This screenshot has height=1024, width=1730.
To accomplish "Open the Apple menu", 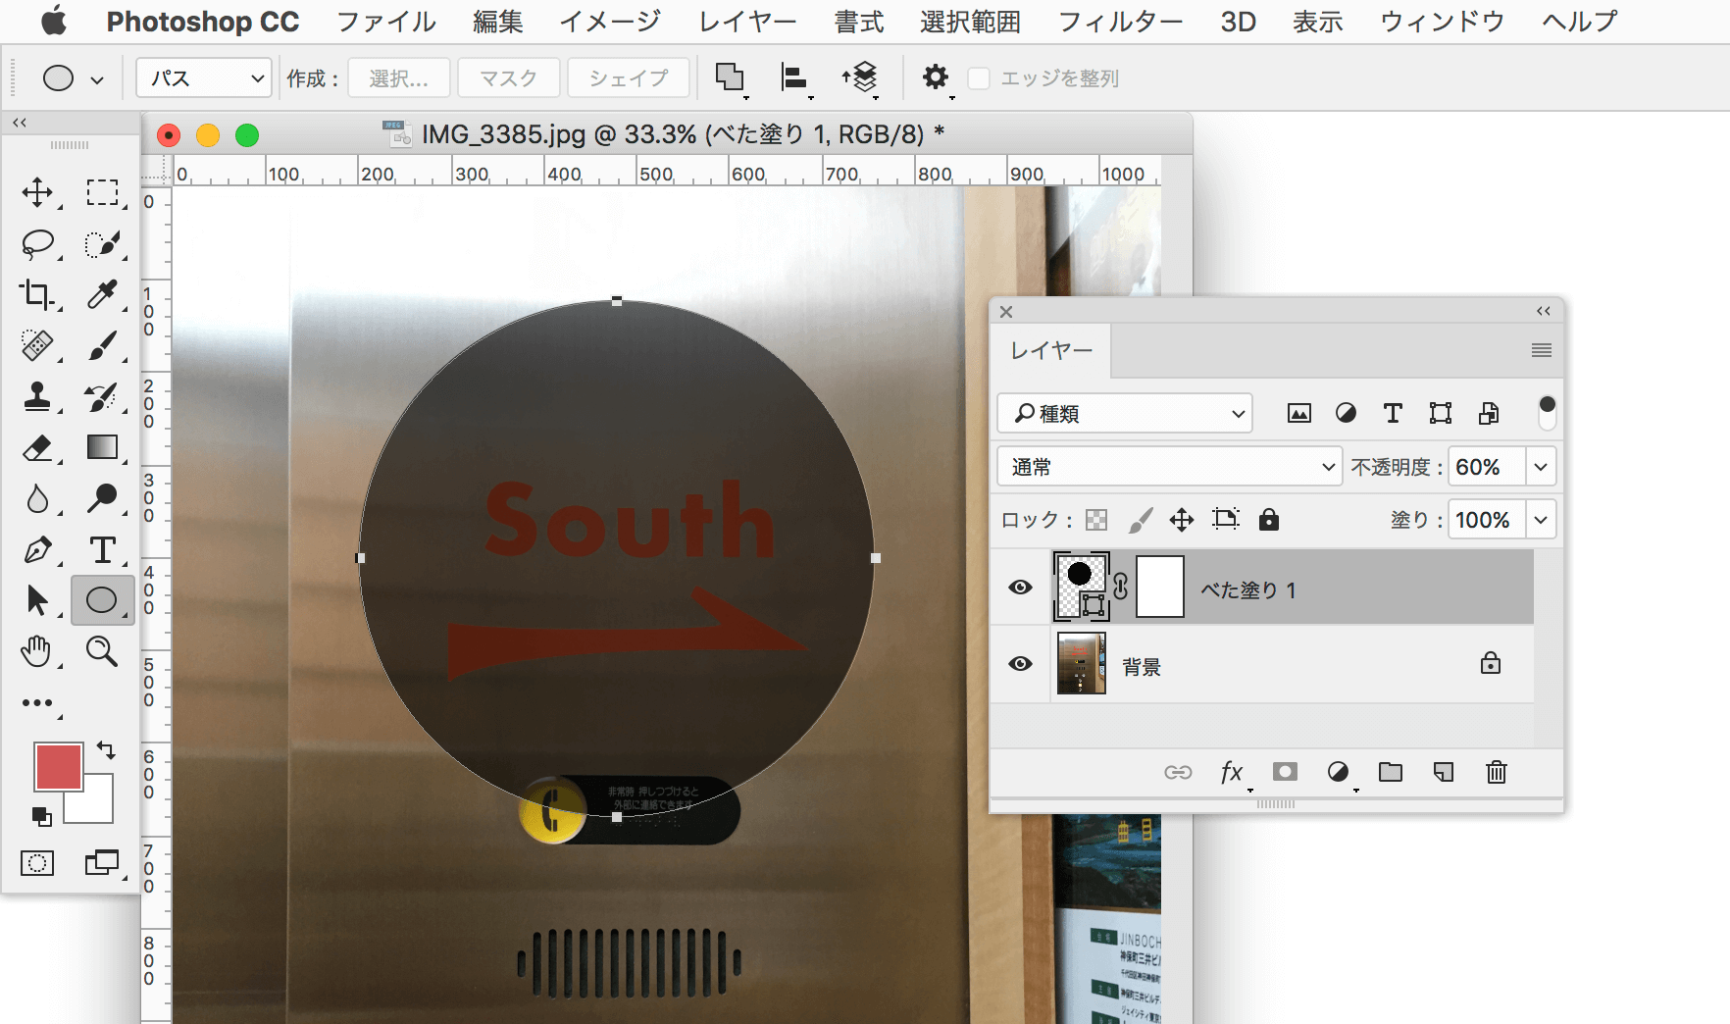I will click(54, 21).
